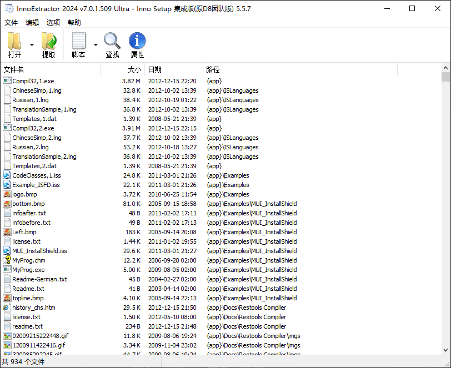Screen dimensions: 451x368
Task: Select the CodeClasses,1.iss file icon
Action: click(7, 175)
